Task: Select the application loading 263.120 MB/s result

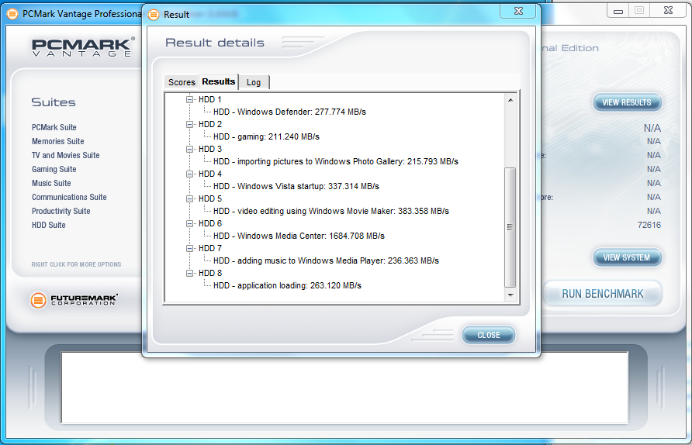Action: [x=287, y=285]
